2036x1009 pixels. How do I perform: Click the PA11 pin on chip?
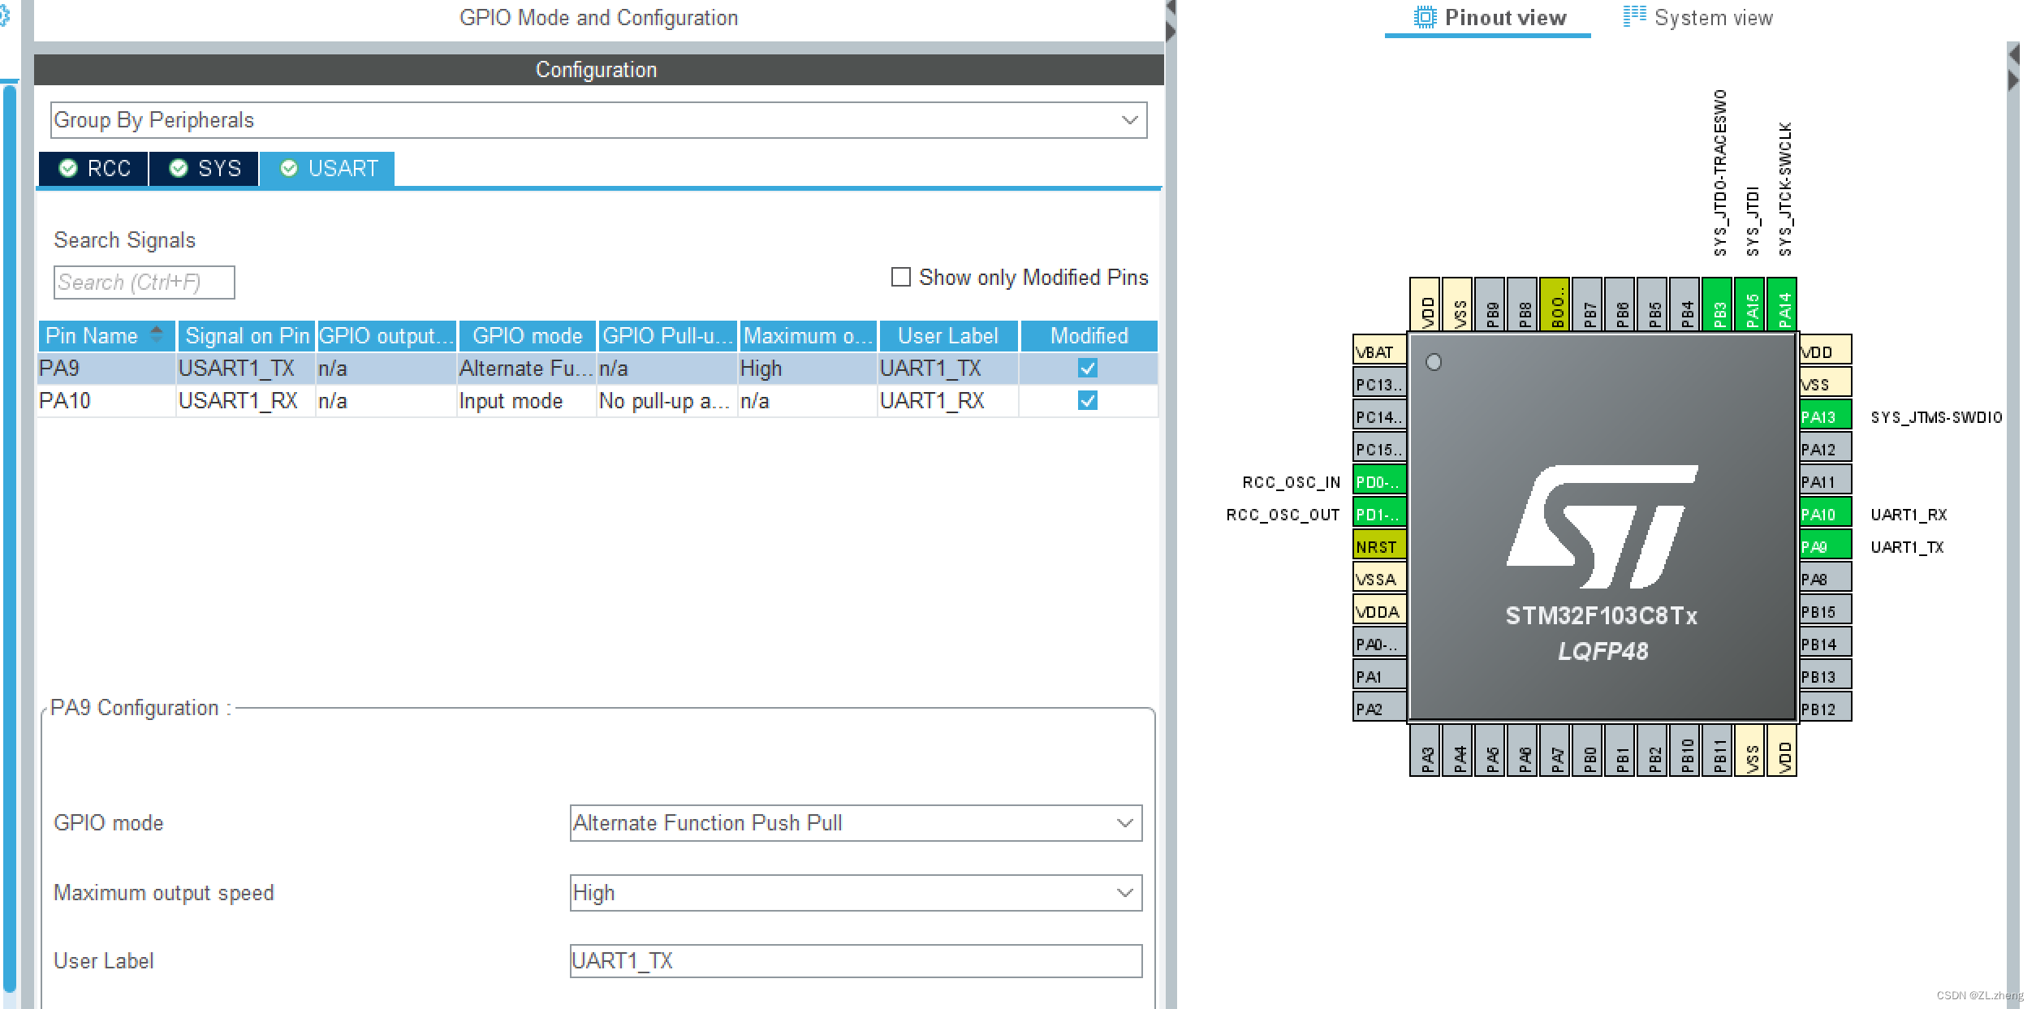tap(1825, 481)
